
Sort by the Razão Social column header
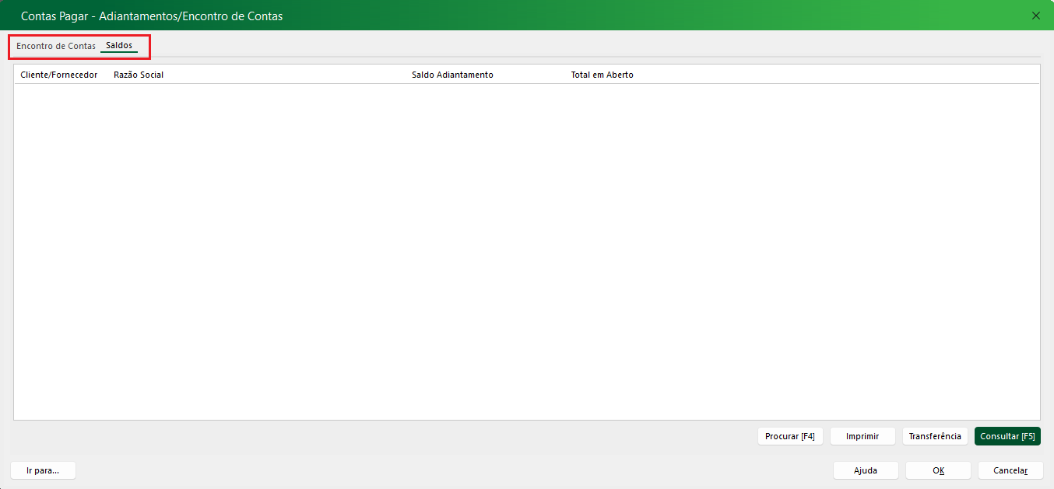pyautogui.click(x=139, y=75)
